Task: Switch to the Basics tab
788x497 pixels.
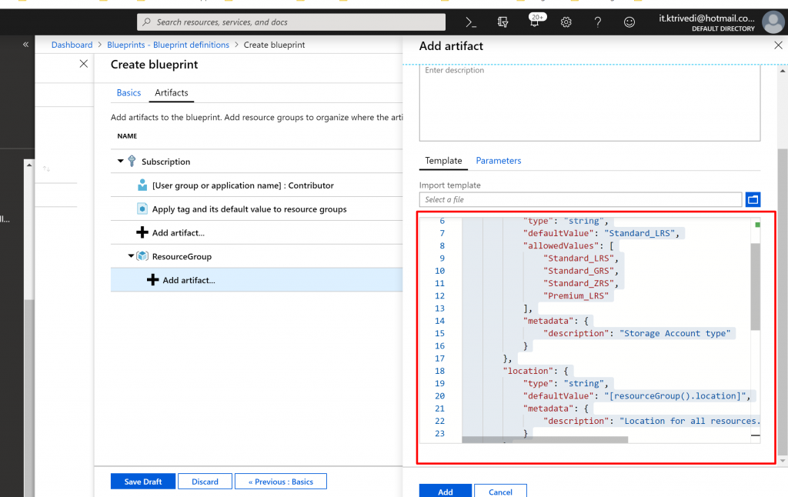Action: [x=129, y=93]
